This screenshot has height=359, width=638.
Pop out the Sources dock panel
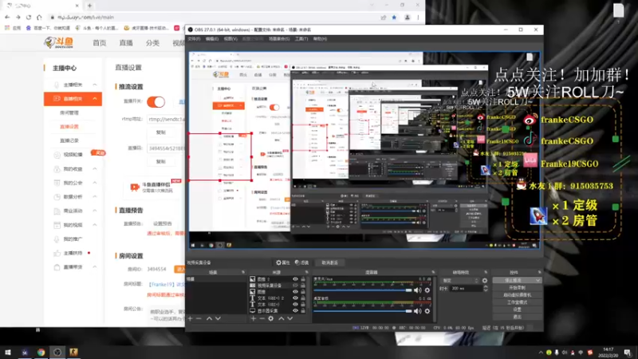tap(306, 272)
